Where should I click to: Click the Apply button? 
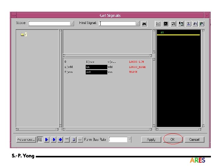pos(151,140)
